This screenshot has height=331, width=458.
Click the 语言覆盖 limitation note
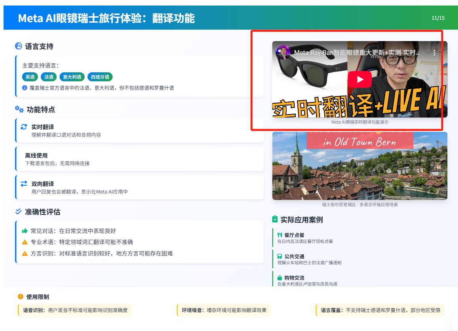[380, 310]
